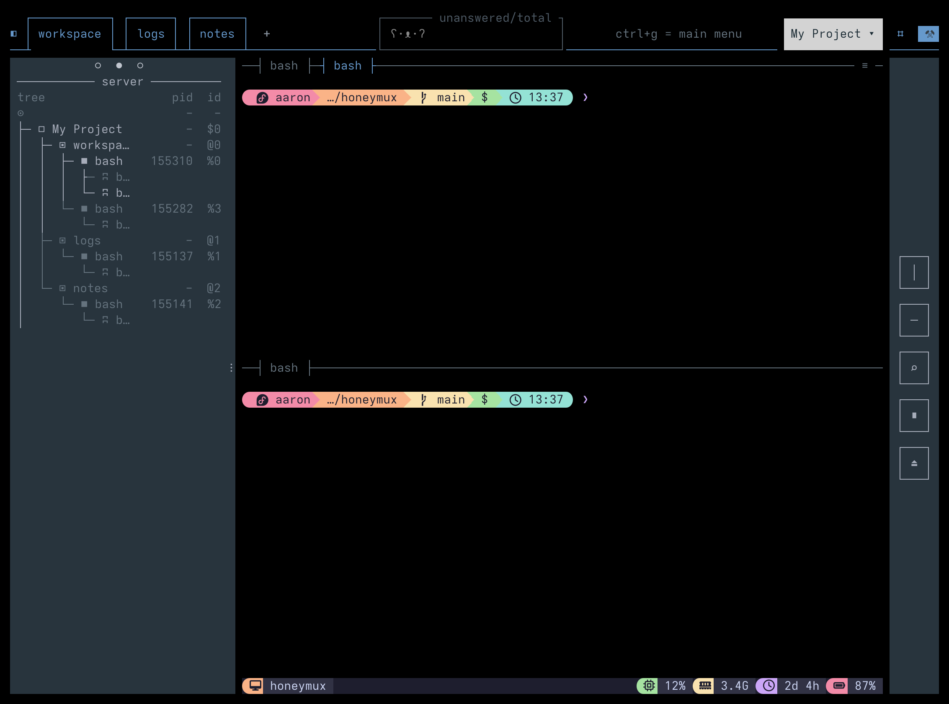Select the b… process under logs bash

[x=116, y=272]
